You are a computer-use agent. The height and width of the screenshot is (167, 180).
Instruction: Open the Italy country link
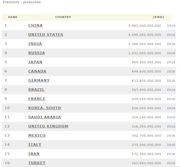click(x=35, y=145)
